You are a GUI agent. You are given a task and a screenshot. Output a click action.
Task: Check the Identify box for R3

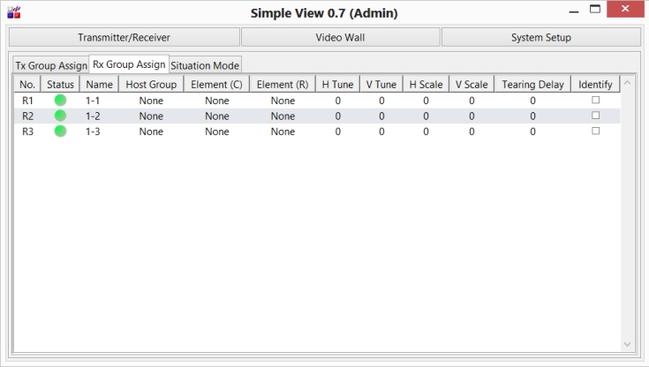click(x=595, y=131)
